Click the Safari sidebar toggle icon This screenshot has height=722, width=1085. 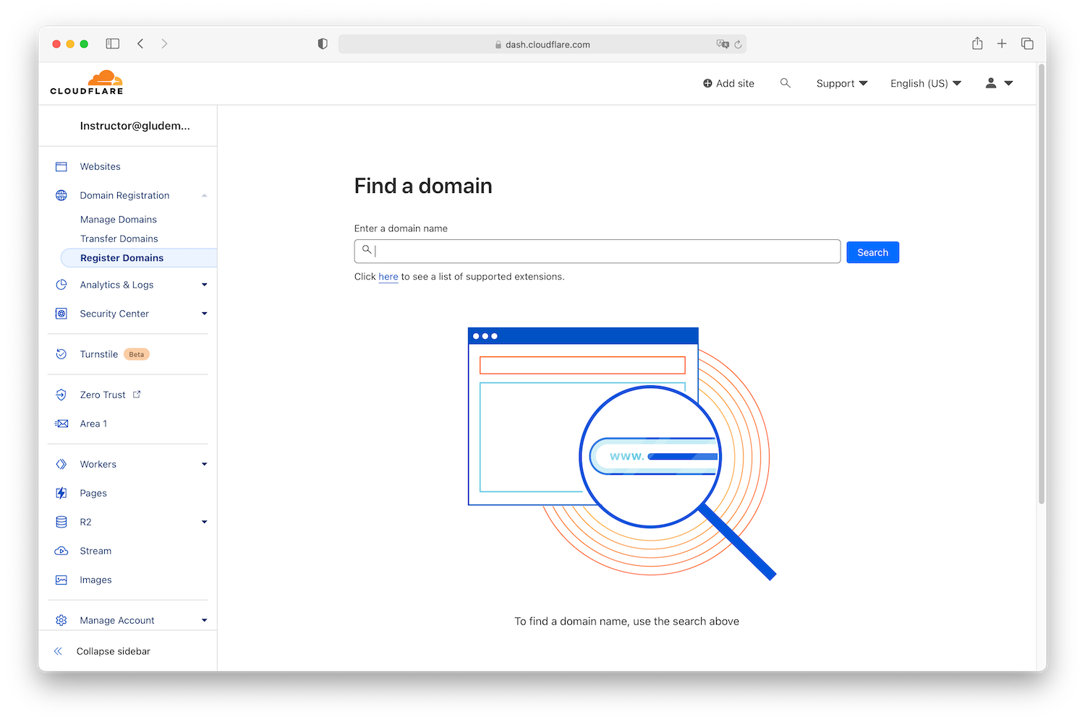tap(113, 44)
